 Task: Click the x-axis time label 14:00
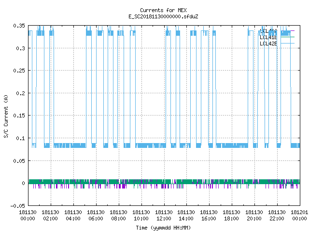click(186, 219)
